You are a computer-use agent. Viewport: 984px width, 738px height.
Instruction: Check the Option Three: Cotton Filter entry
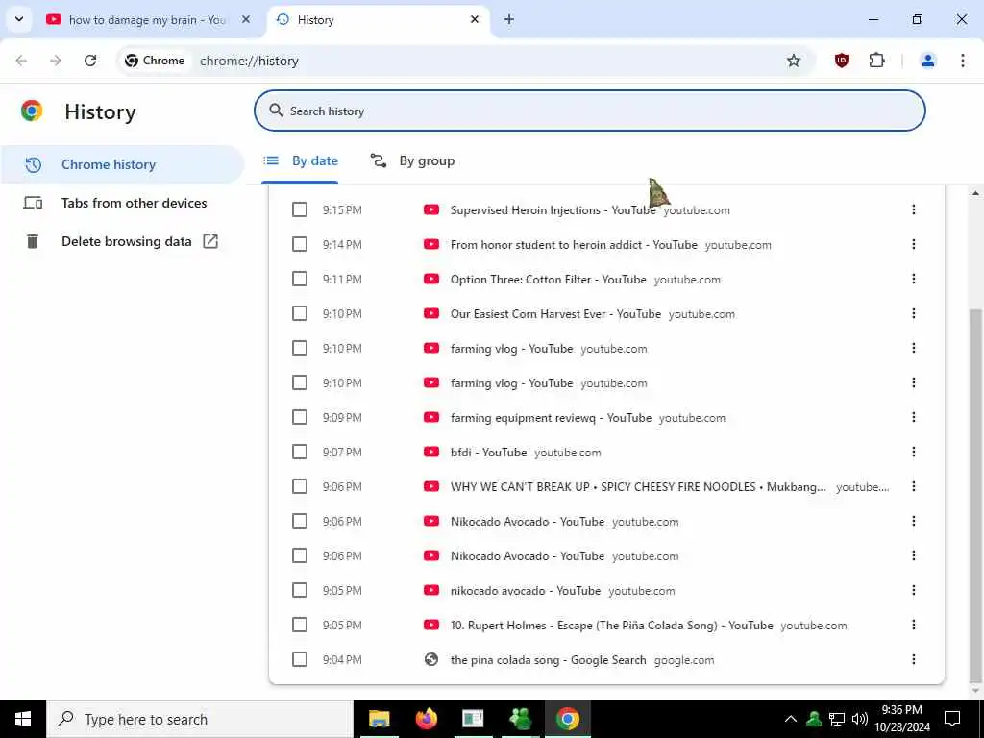(x=300, y=279)
